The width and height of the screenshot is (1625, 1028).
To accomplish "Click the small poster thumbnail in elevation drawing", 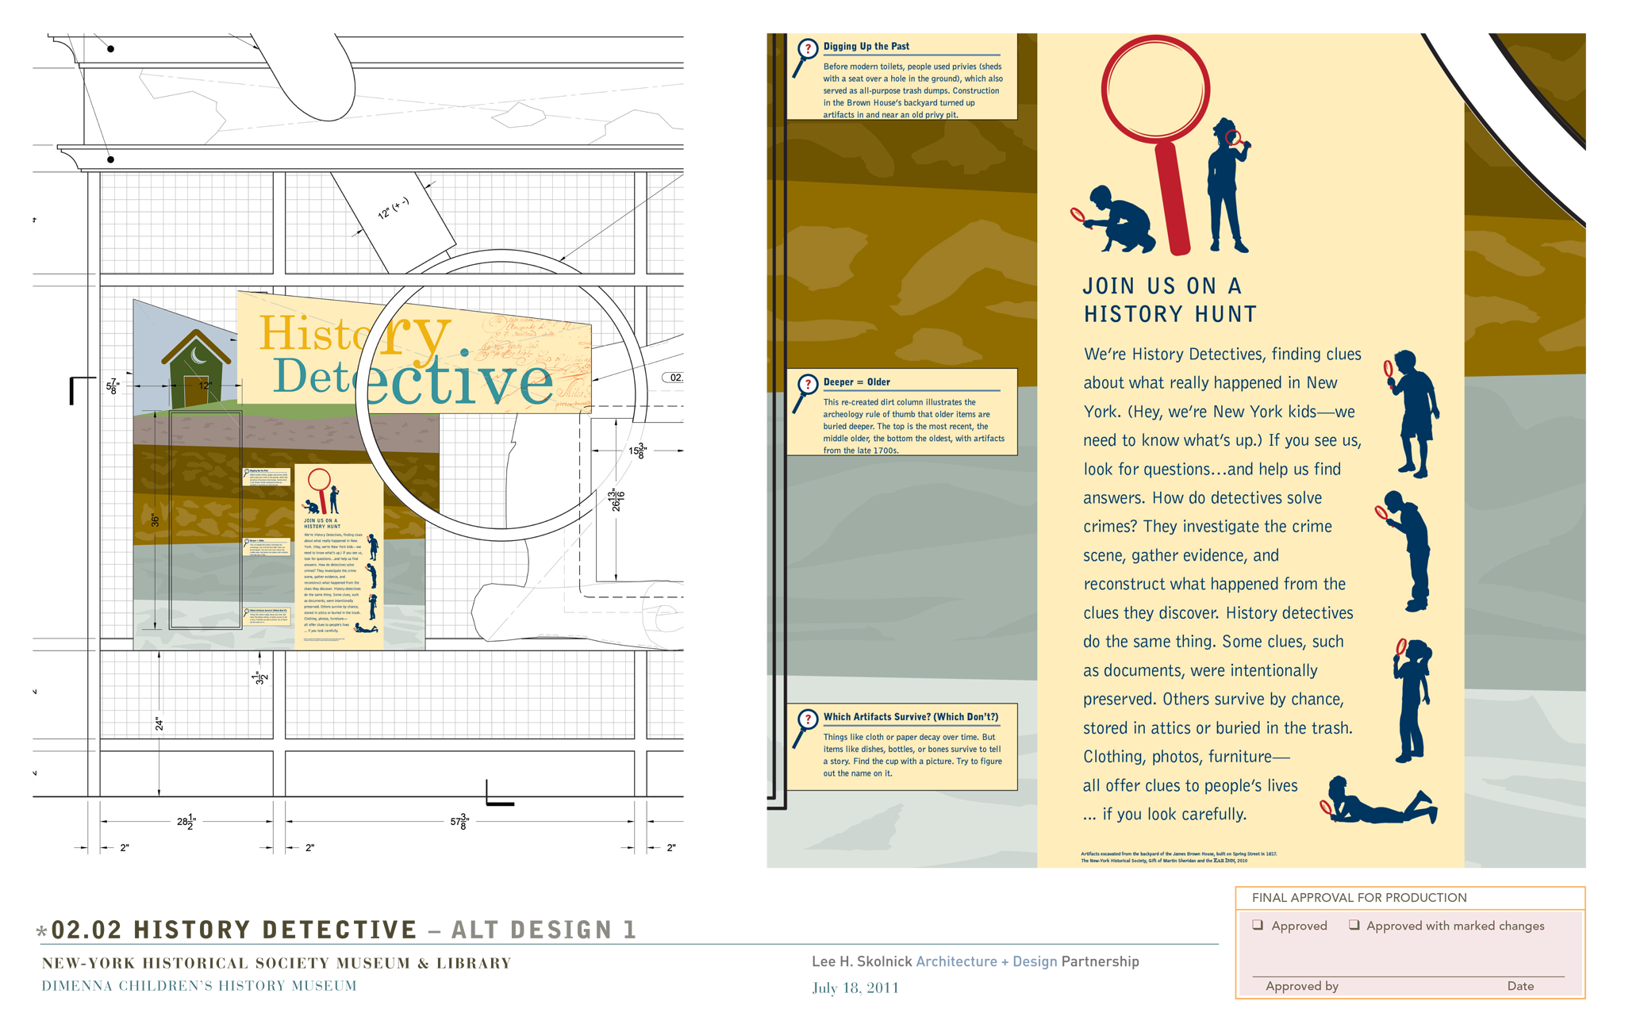I will pos(340,556).
